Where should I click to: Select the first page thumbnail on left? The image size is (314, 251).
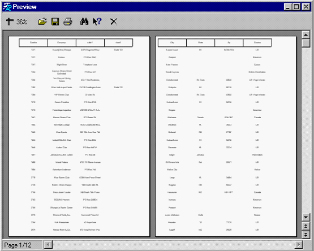pos(79,136)
